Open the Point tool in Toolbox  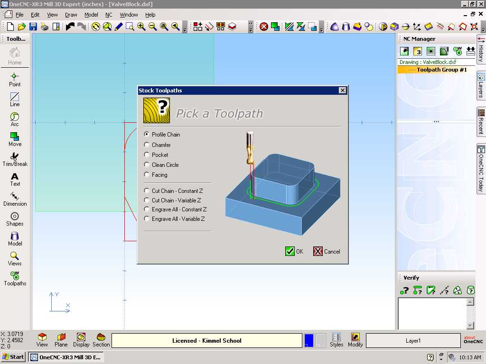[x=15, y=80]
